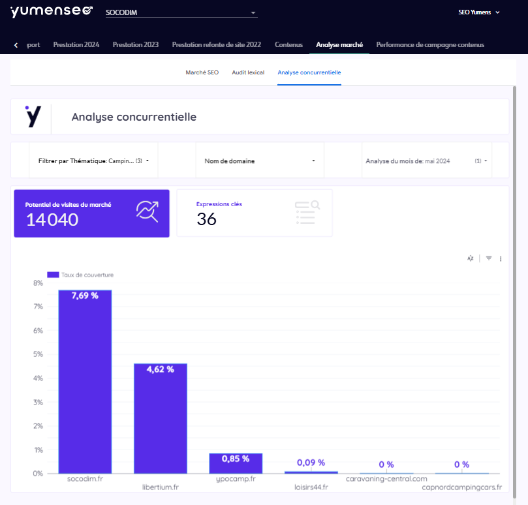The height and width of the screenshot is (505, 528).
Task: Click the socodim.fr axis label
Action: (85, 479)
